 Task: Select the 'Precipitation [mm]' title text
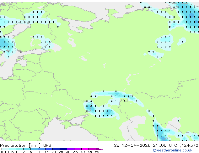click(20, 146)
